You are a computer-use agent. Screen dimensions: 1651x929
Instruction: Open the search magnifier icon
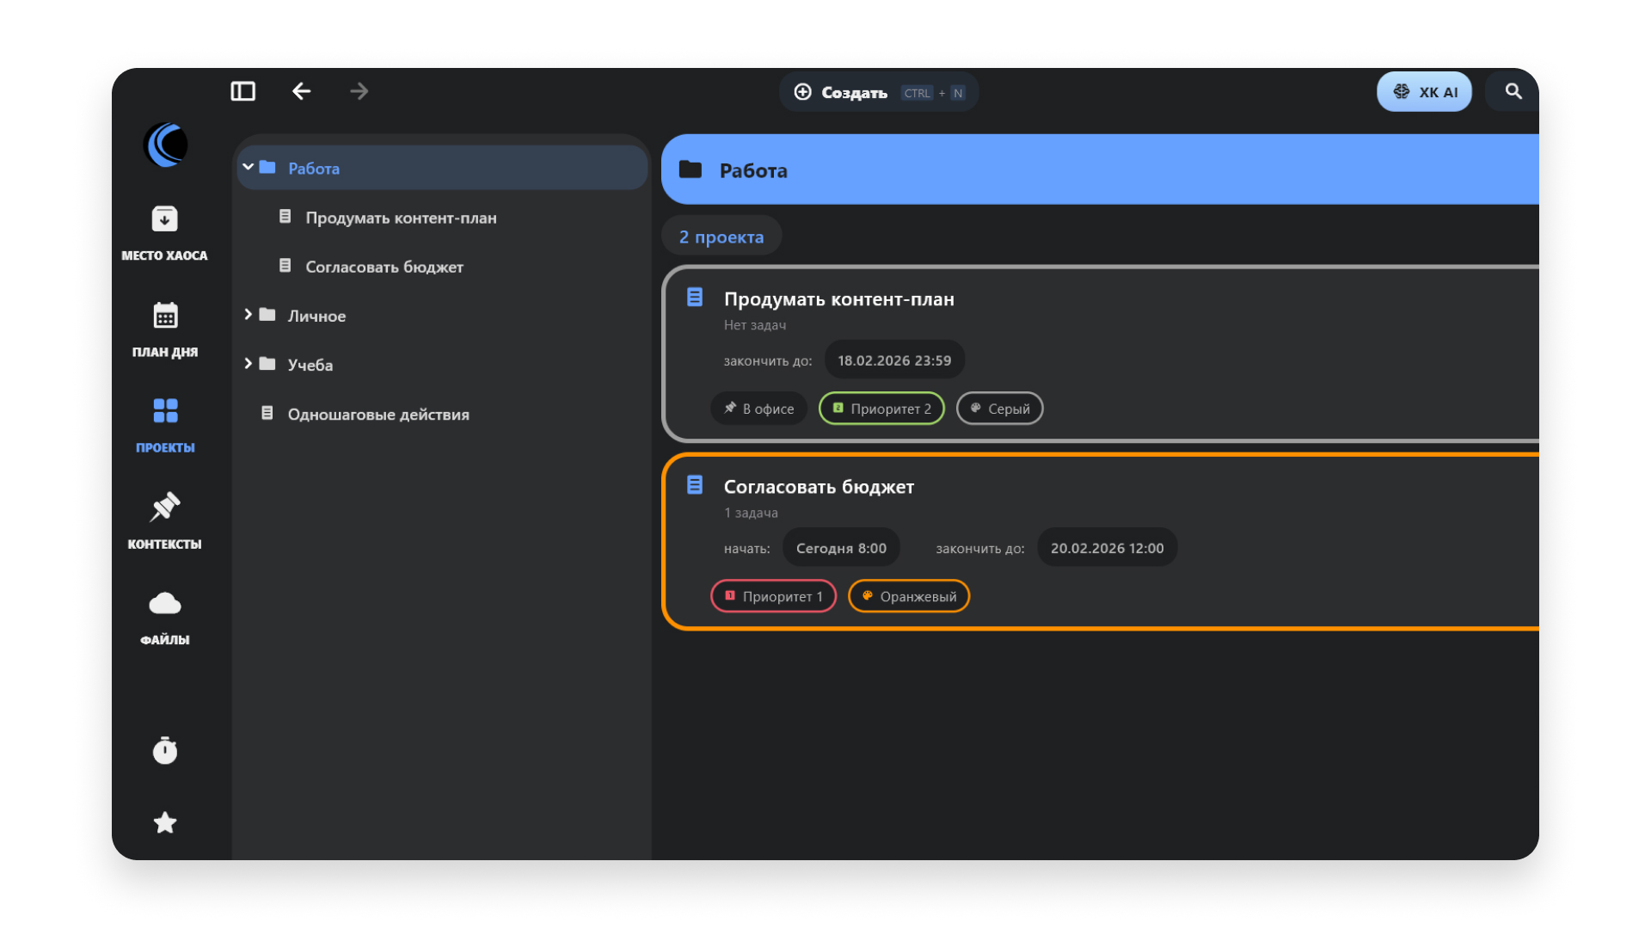pos(1513,91)
